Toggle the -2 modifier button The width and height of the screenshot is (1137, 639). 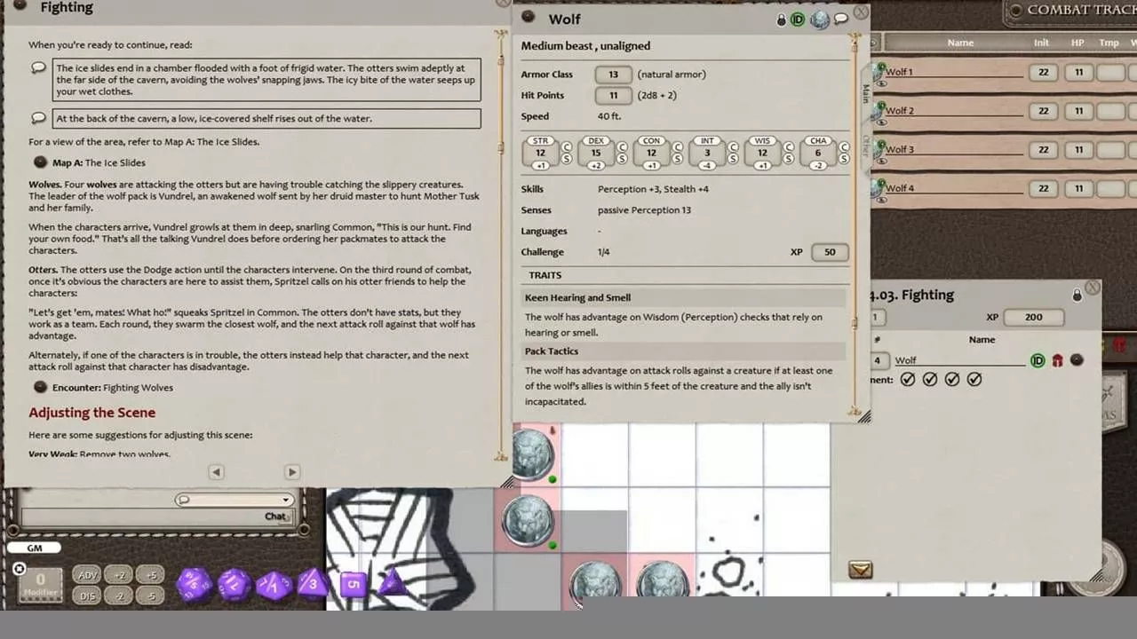120,596
